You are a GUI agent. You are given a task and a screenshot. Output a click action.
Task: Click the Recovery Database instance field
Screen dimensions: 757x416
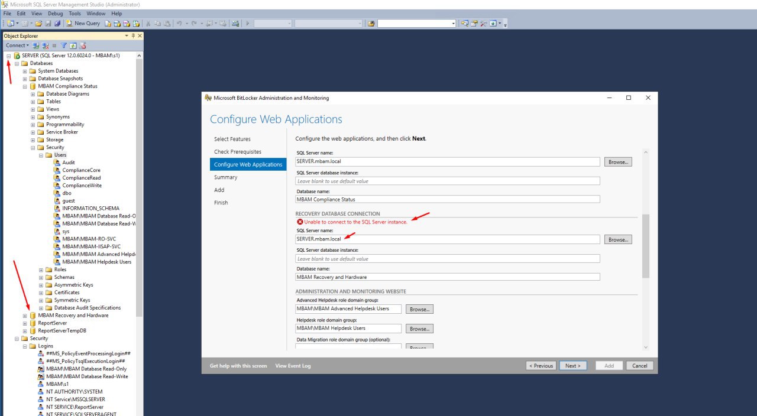pyautogui.click(x=448, y=258)
